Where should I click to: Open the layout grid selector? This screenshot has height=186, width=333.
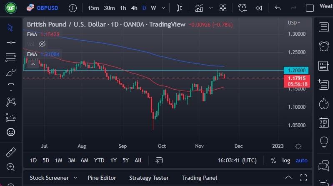(223, 8)
